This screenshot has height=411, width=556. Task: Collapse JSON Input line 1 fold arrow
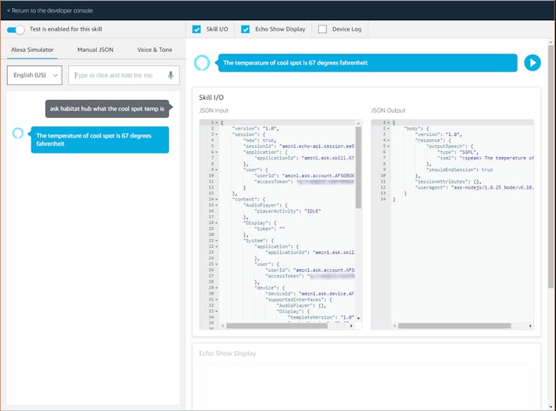(216, 122)
